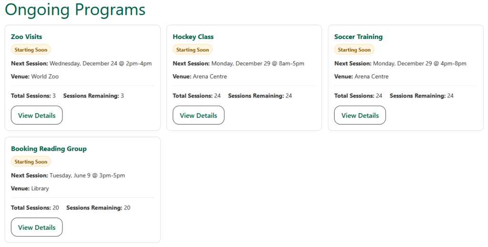Click the Booking Reading Group title
The image size is (488, 247).
pyautogui.click(x=49, y=149)
